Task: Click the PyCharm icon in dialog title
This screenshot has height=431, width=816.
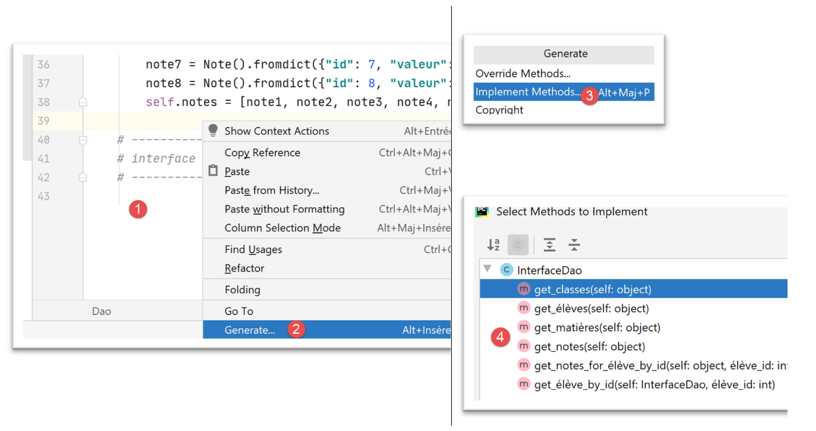Action: tap(481, 212)
